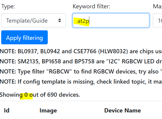Click the up-down arrows on Type selector
This screenshot has height=119, width=162.
(x=60, y=21)
